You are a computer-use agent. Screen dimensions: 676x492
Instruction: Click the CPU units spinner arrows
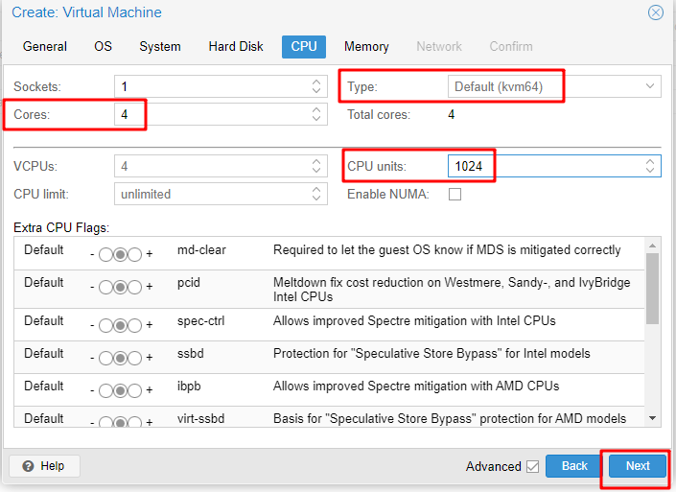click(652, 166)
